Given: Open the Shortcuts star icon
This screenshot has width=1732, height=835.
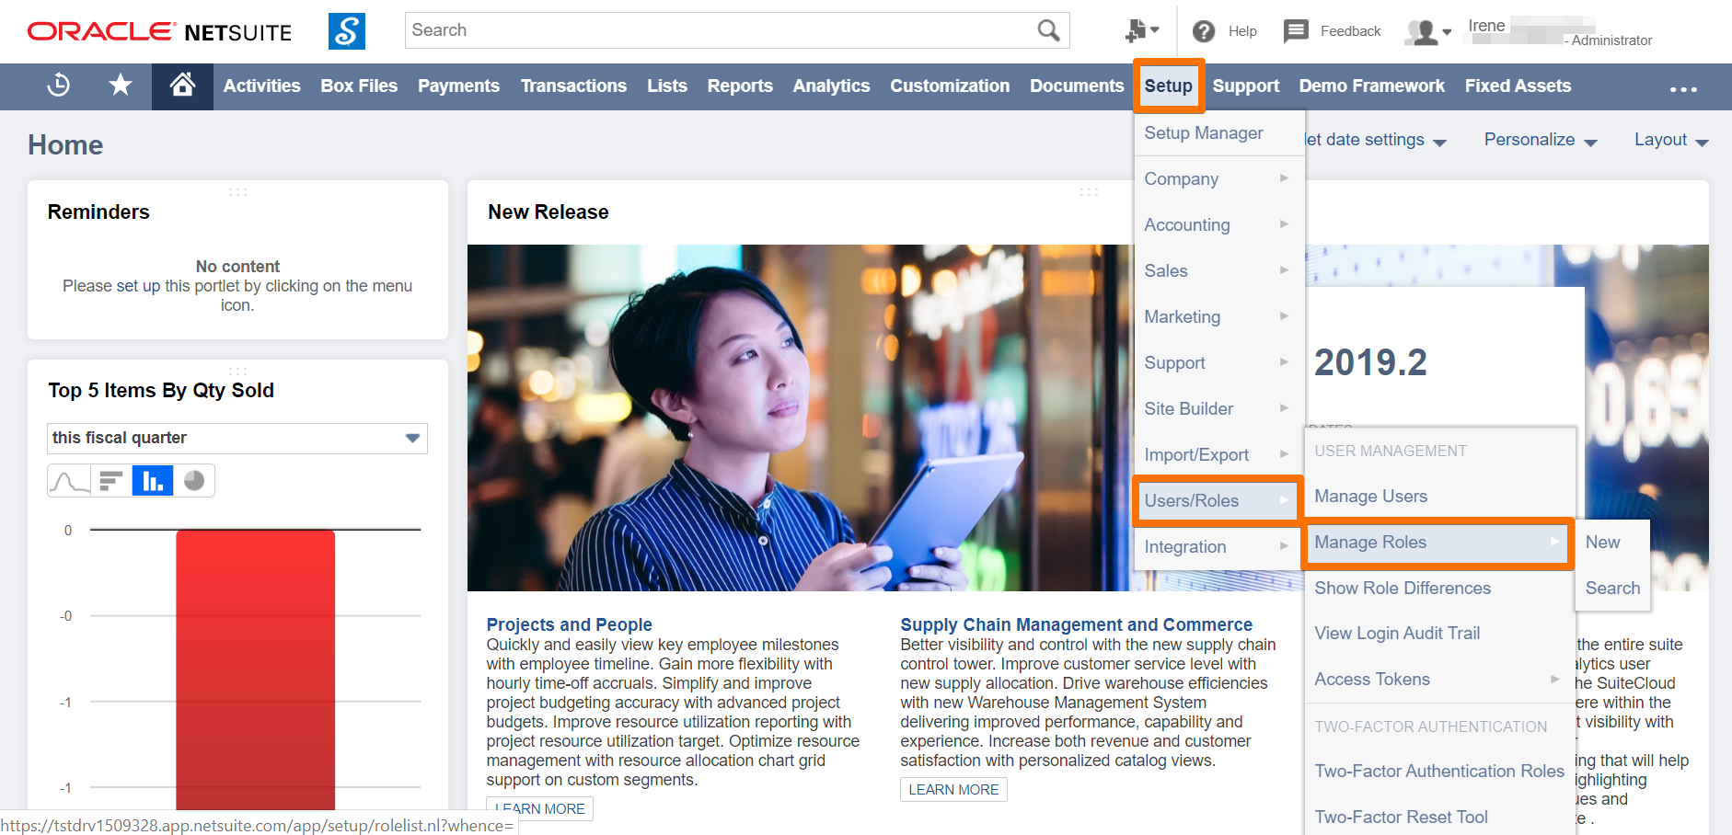Looking at the screenshot, I should click(x=121, y=86).
